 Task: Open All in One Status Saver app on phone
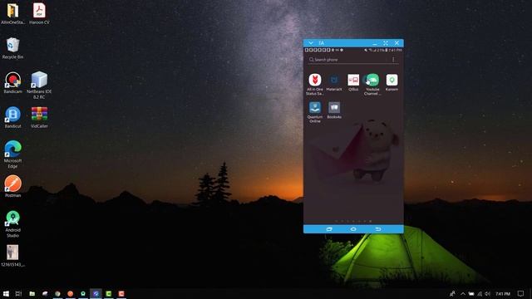coord(315,85)
